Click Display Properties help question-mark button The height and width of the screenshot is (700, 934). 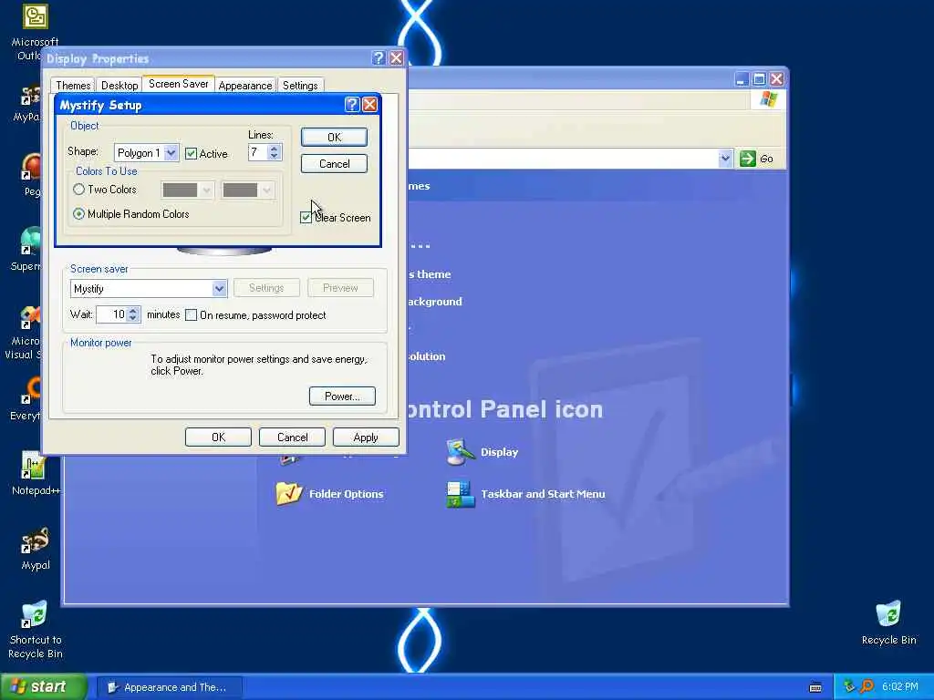[379, 57]
